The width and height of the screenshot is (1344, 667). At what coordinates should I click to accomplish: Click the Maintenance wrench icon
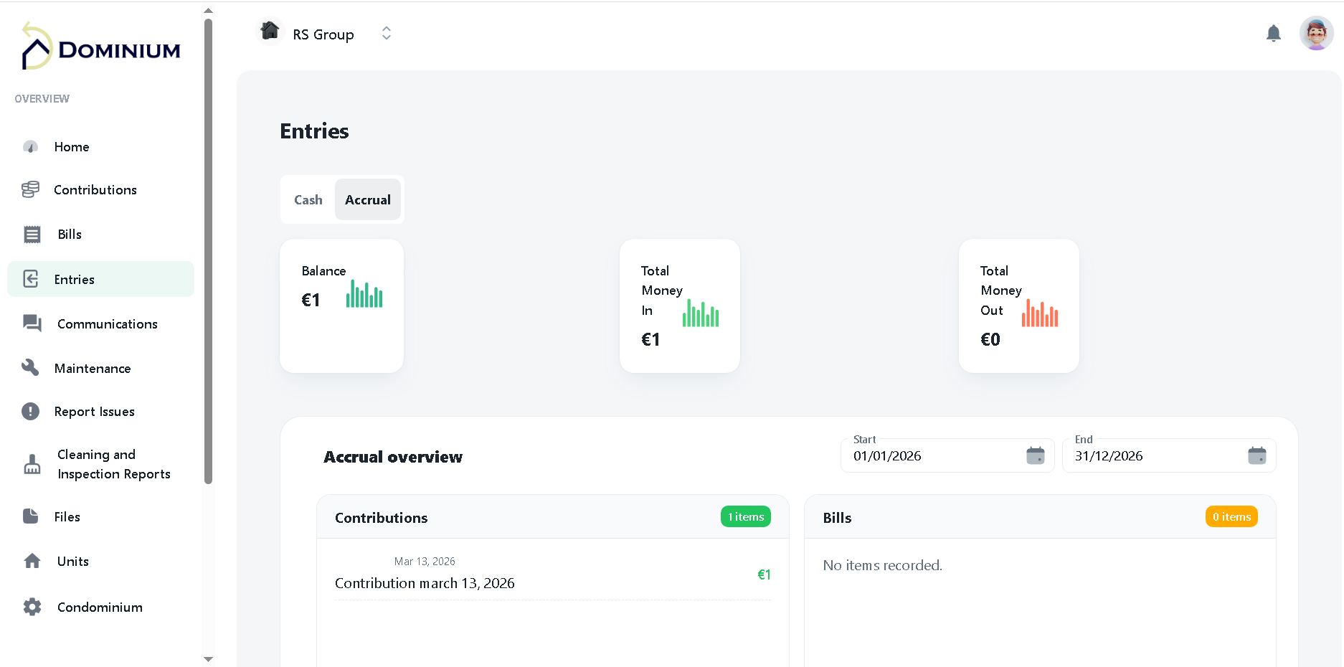coord(30,367)
